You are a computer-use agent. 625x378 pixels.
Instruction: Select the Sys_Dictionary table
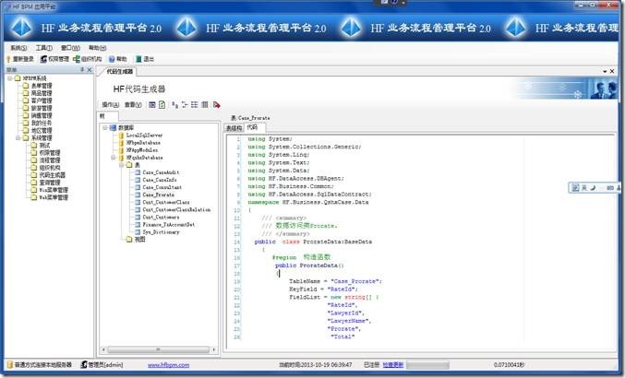[x=157, y=232]
